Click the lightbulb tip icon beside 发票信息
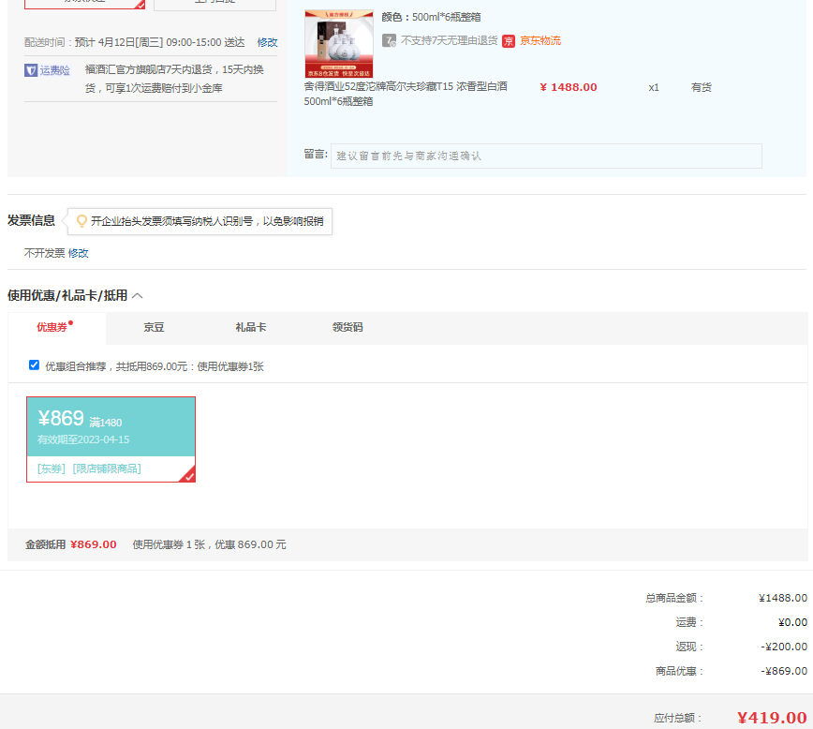 [x=81, y=221]
